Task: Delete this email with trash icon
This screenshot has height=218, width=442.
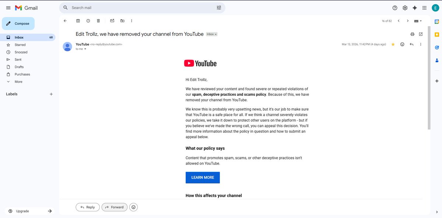Action: tap(98, 21)
